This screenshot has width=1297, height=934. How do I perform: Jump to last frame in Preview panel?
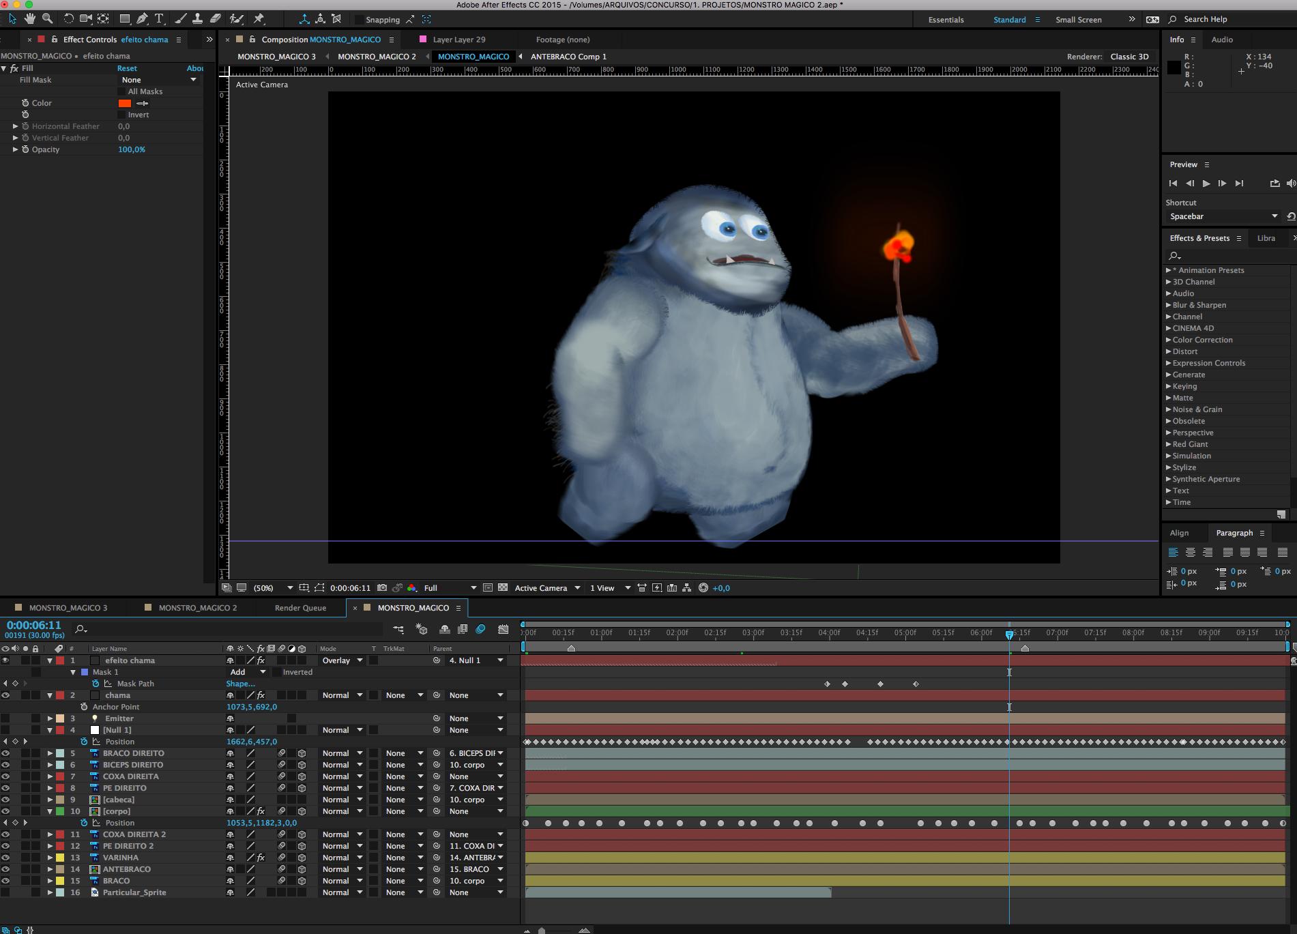(x=1239, y=184)
